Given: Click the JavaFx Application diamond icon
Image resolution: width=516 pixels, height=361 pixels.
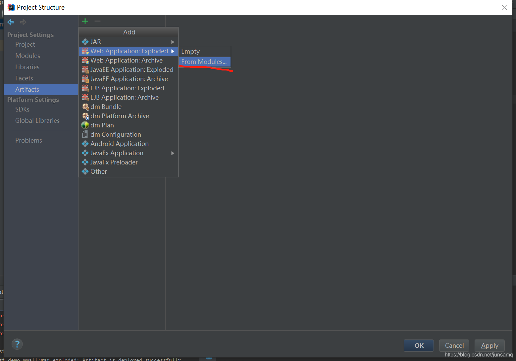Looking at the screenshot, I should [85, 153].
